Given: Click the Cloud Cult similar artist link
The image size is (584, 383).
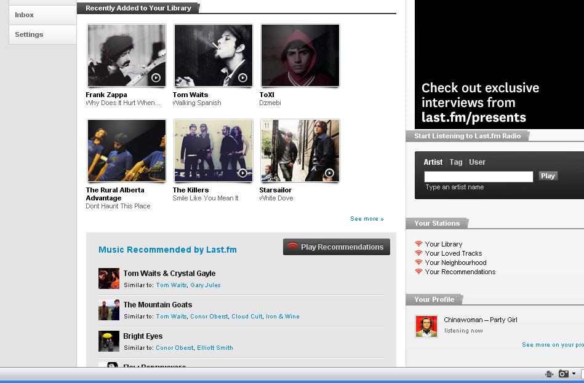Looking at the screenshot, I should coord(247,317).
